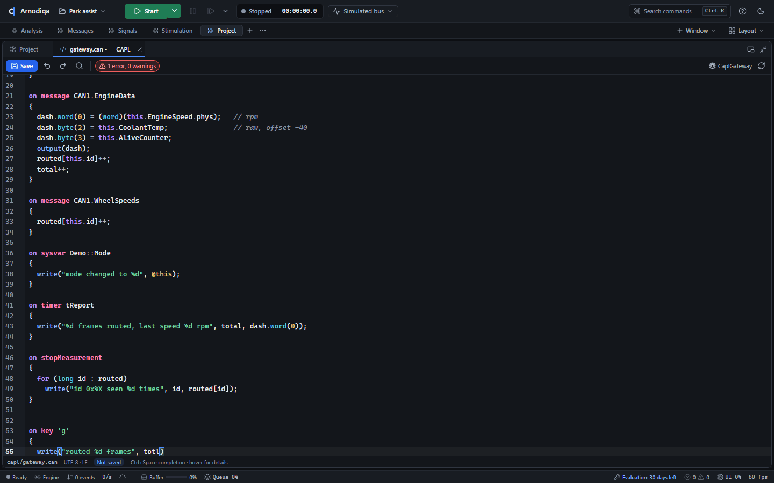Click the undo arrow in the editor toolbar

coord(47,66)
